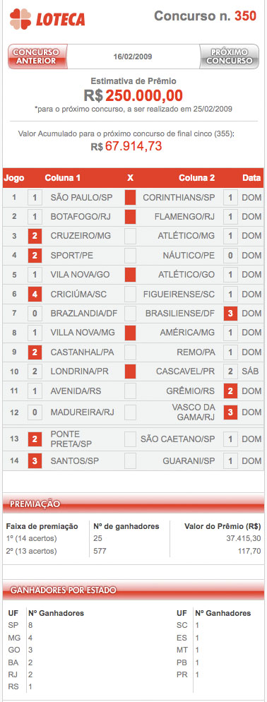
Task: Open Próximo Concurso
Action: [x=229, y=56]
